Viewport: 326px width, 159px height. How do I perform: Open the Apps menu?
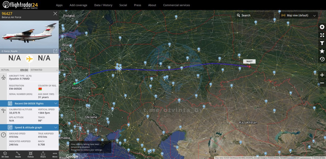59,5
